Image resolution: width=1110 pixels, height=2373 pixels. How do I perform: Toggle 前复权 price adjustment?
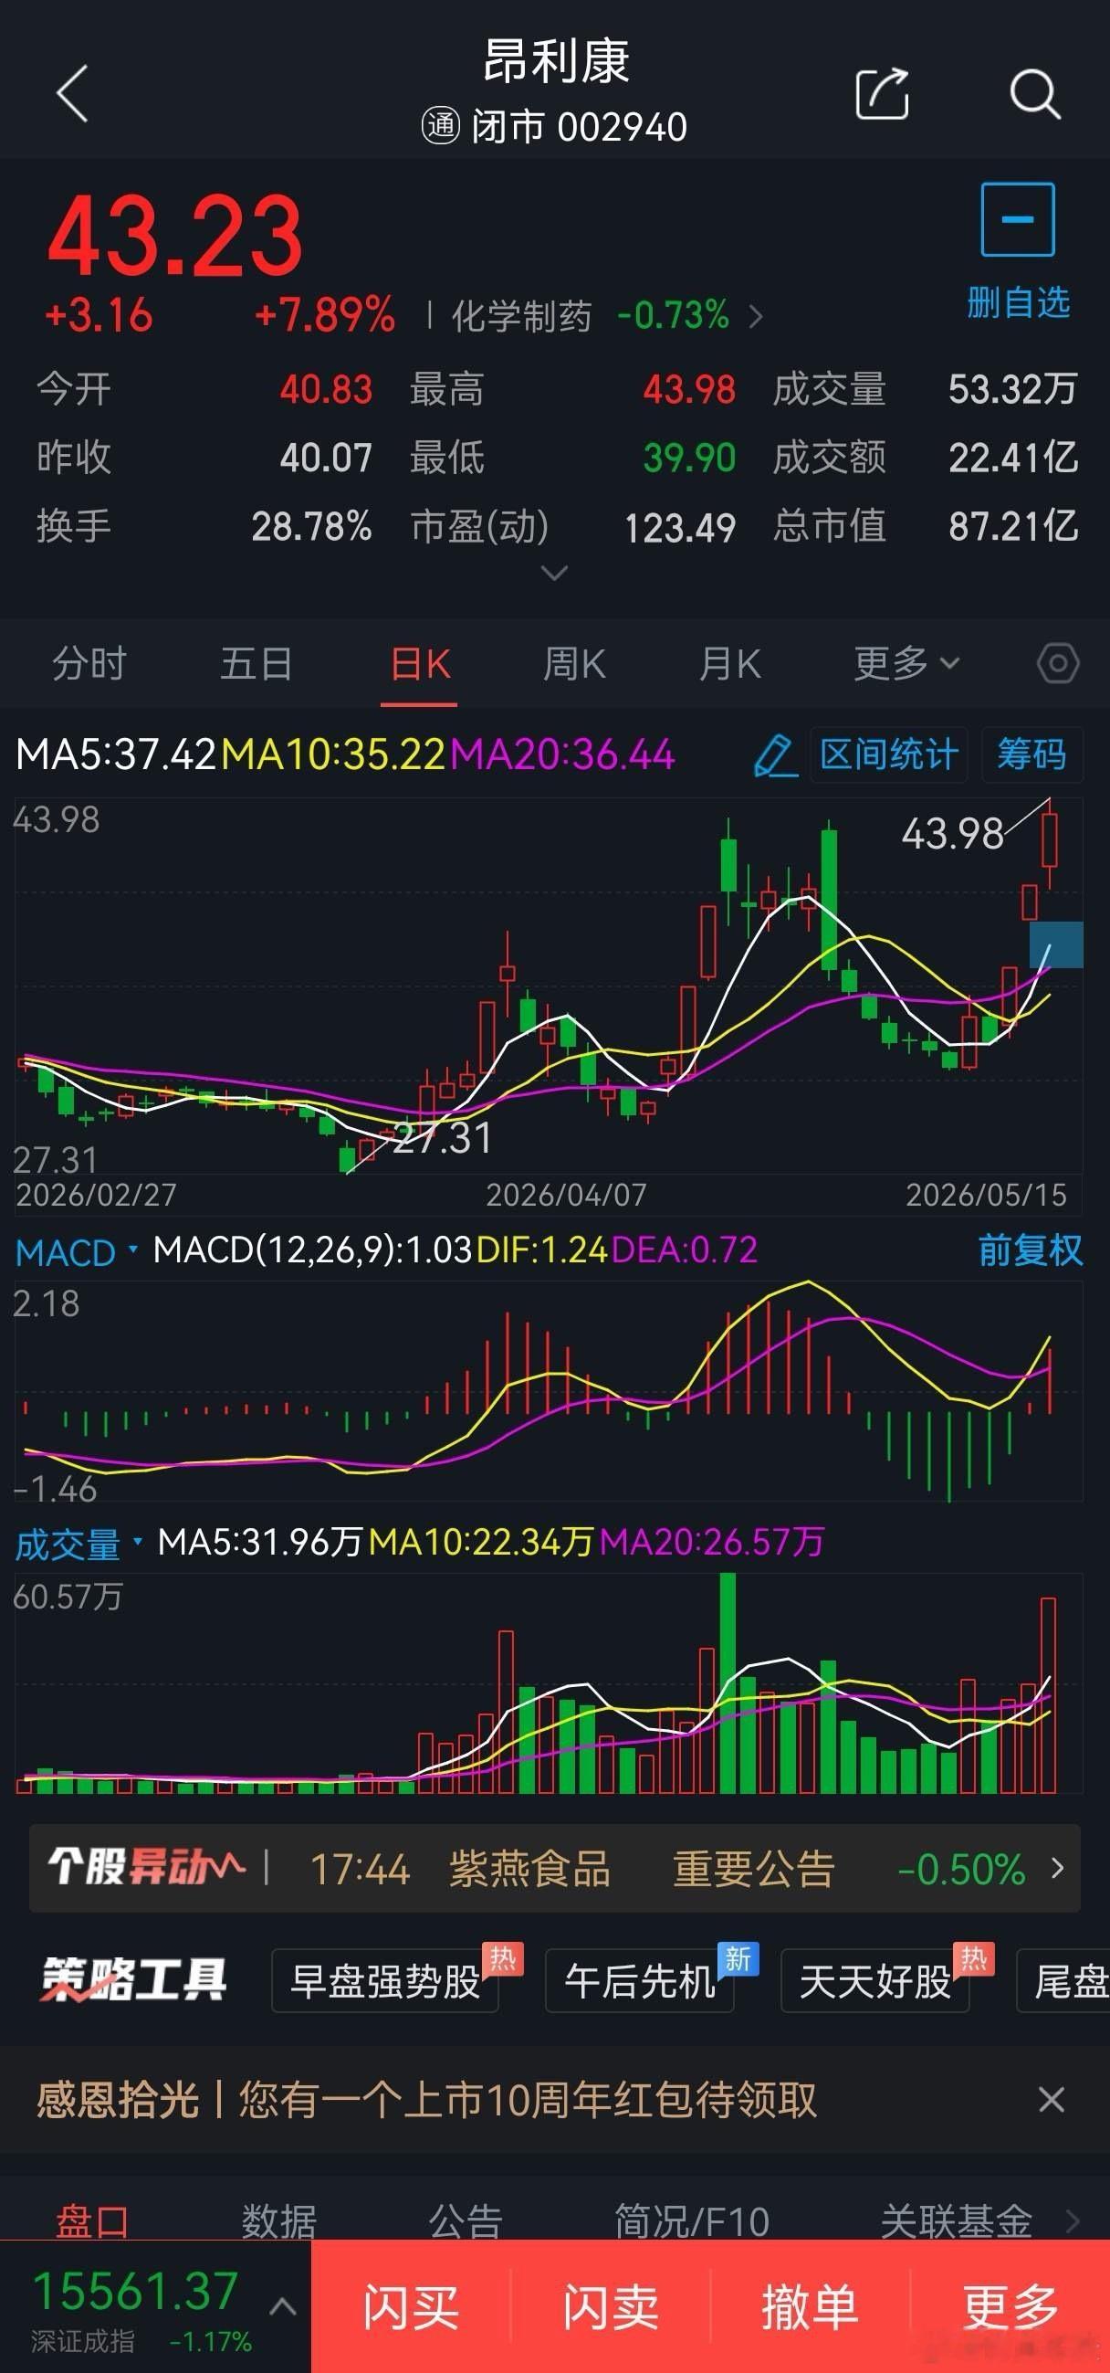coord(1029,1250)
